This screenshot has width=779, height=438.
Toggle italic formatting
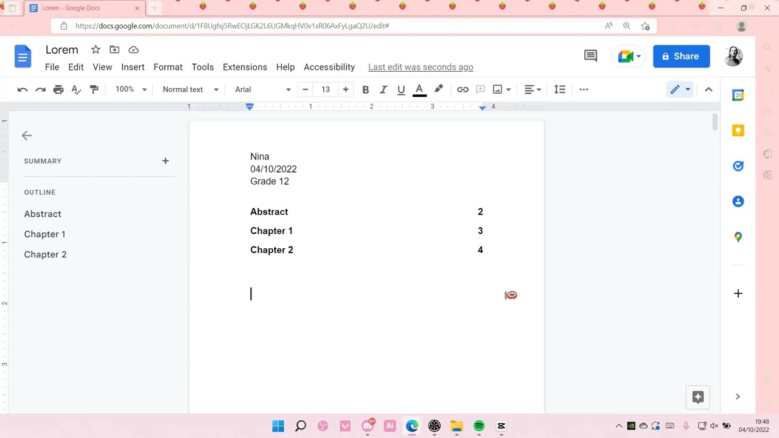pos(383,89)
